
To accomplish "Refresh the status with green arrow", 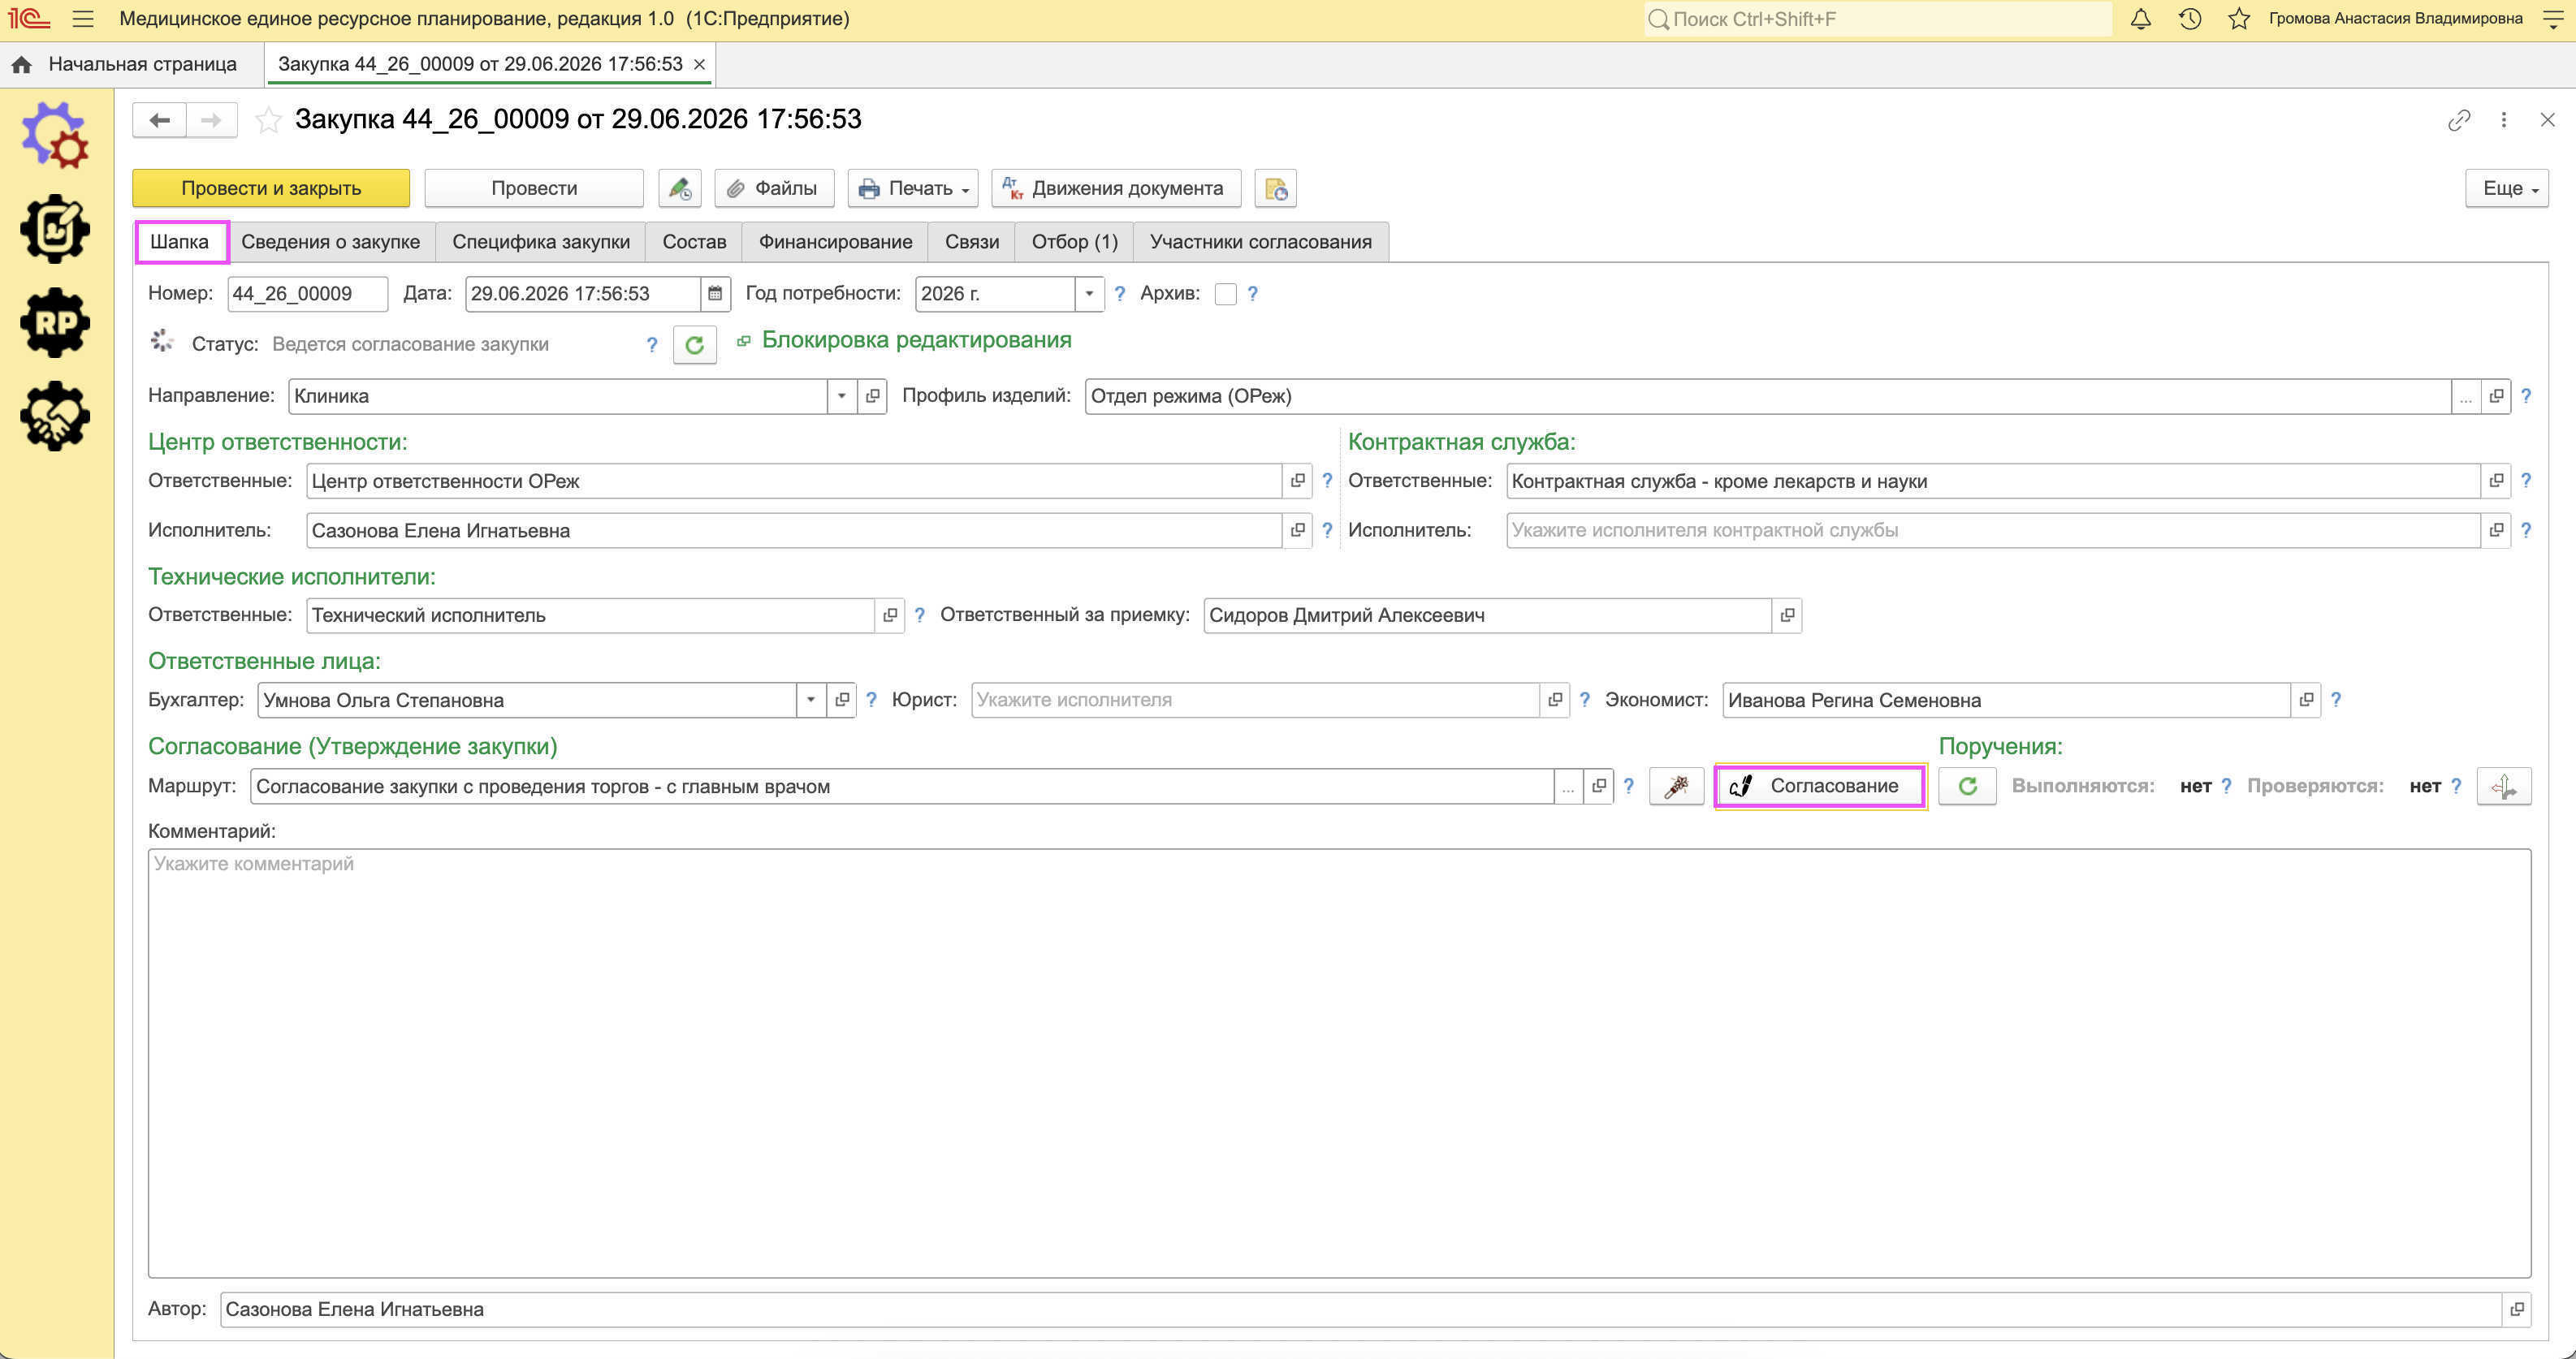I will pyautogui.click(x=695, y=345).
